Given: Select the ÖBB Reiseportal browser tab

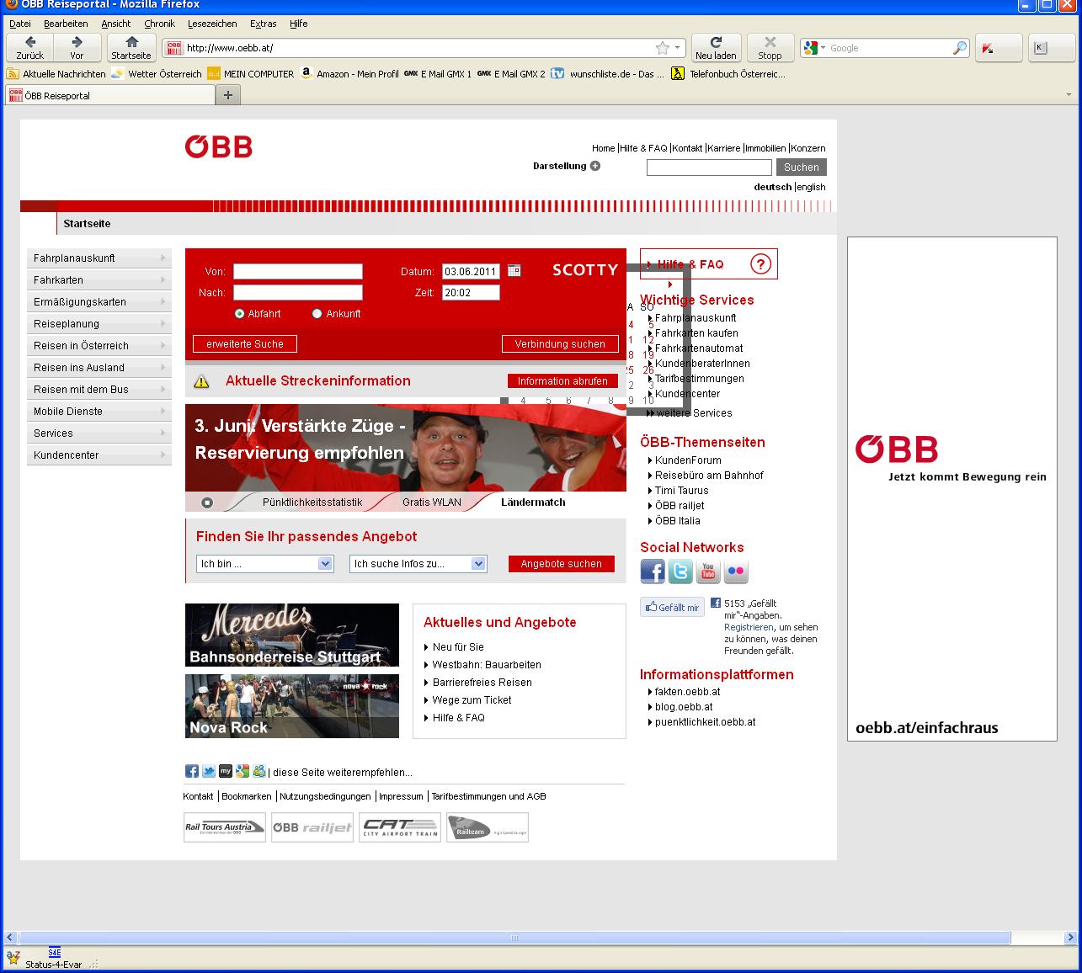Looking at the screenshot, I should click(x=109, y=95).
